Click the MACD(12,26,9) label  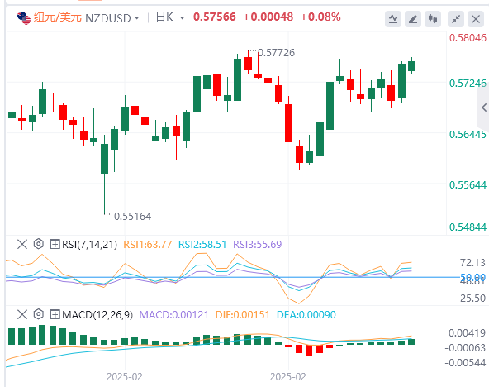[97, 314]
